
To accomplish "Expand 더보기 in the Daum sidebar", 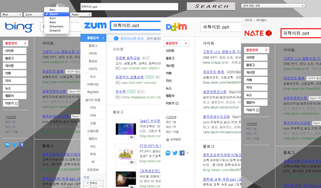I will pos(171,103).
